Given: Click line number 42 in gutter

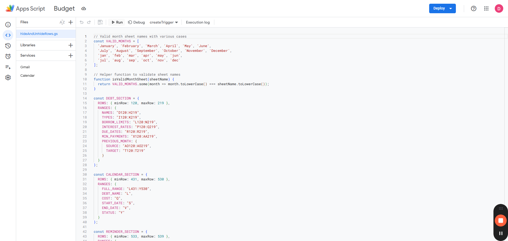Looking at the screenshot, I should coord(85,232).
